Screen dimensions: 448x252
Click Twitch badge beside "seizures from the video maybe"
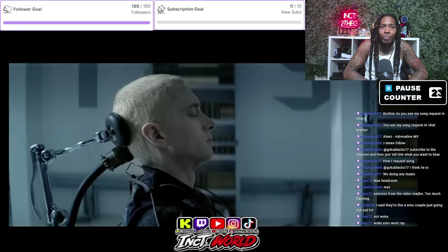tap(358, 194)
